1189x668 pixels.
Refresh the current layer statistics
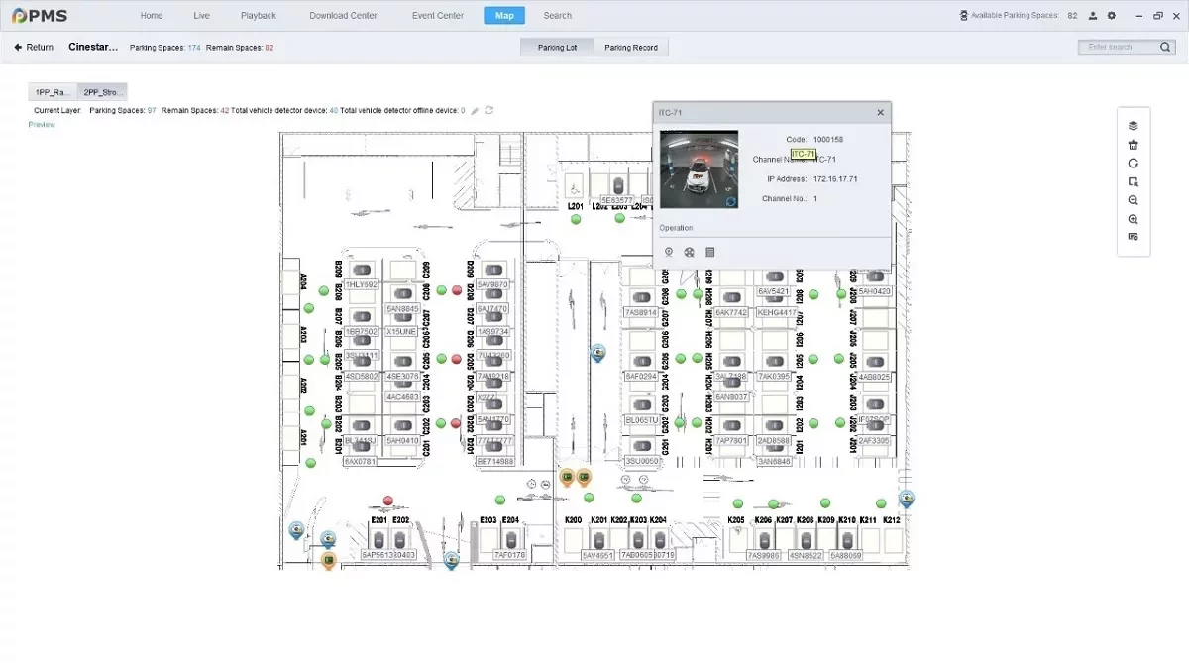pos(489,111)
